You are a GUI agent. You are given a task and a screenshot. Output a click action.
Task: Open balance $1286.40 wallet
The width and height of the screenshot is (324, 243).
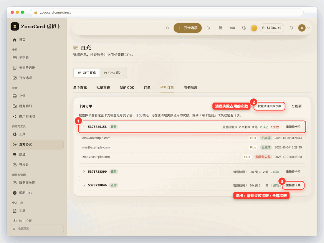pyautogui.click(x=272, y=28)
